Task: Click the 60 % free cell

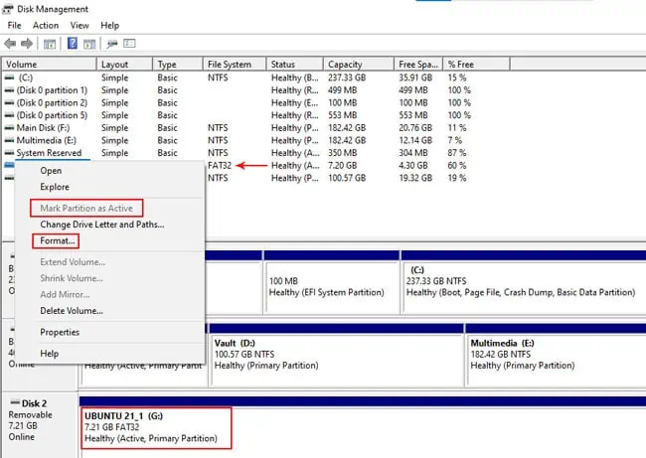Action: [x=457, y=166]
